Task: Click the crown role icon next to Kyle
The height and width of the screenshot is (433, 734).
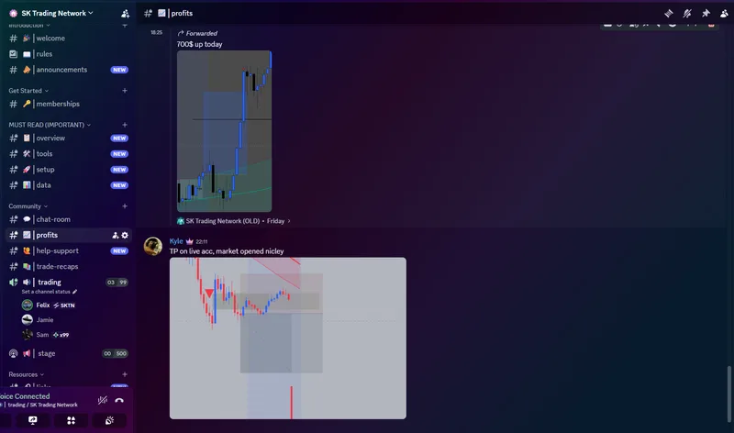Action: point(190,241)
